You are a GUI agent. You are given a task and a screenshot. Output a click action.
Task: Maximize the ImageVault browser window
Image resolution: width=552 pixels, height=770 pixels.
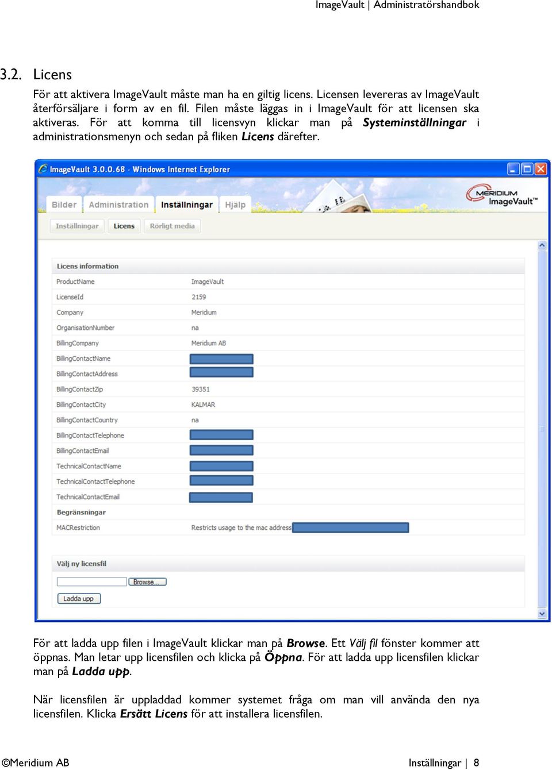pos(527,169)
